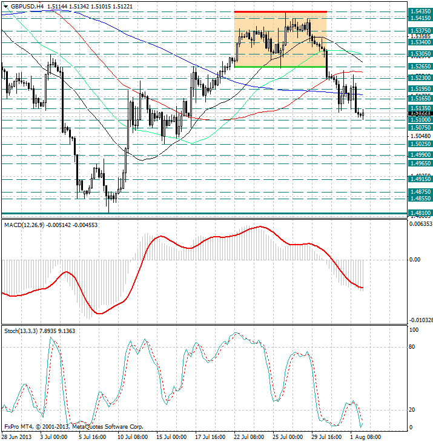Click the 29 Jul 16:00 time label
This screenshot has width=433, height=442.
326,437
